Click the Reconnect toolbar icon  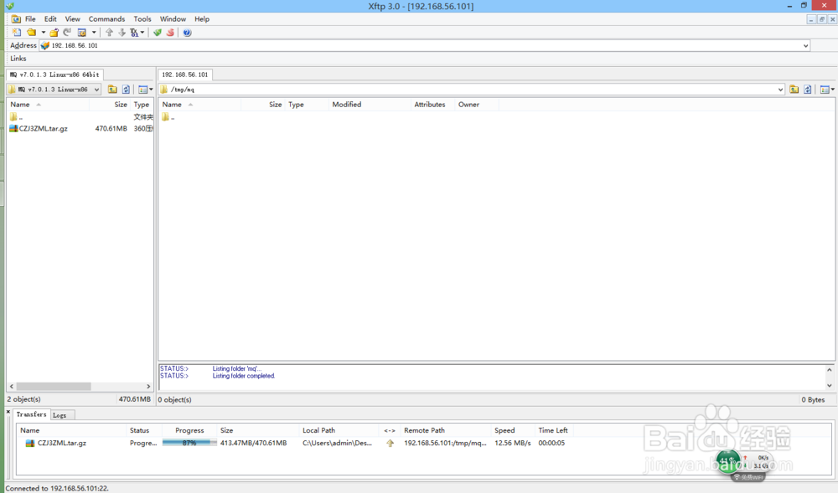click(67, 33)
